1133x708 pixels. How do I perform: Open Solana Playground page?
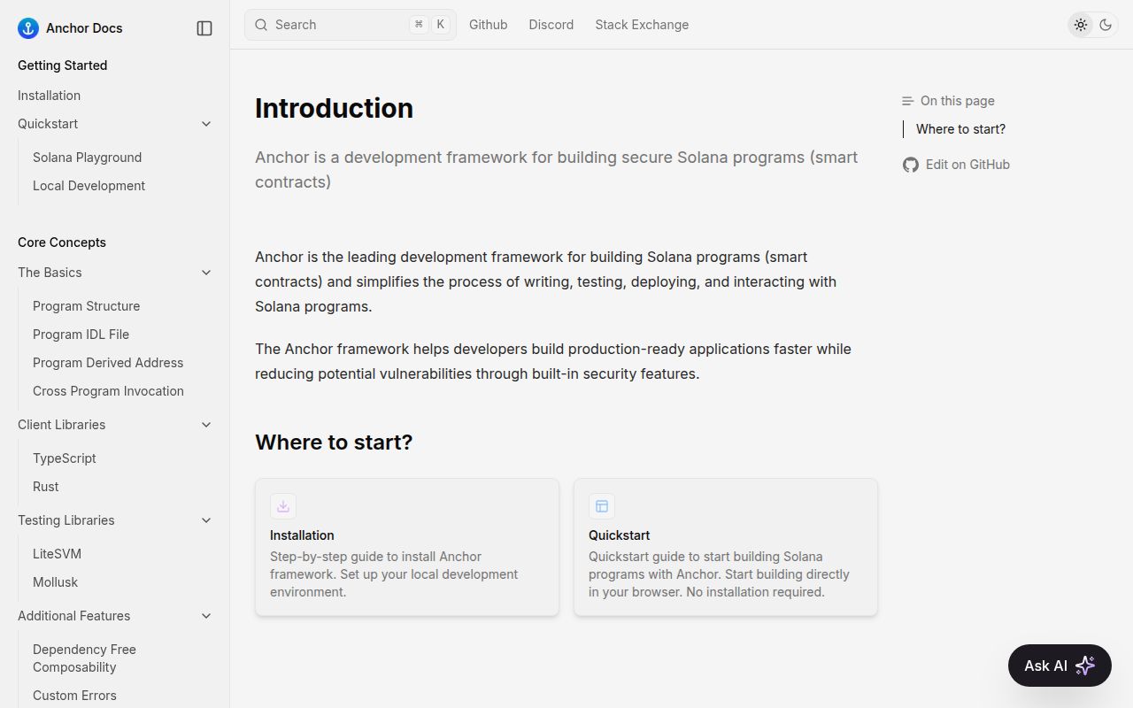[87, 158]
